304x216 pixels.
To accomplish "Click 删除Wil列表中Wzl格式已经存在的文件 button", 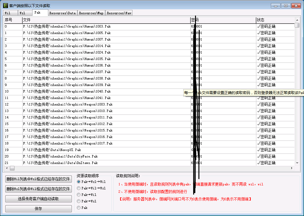I will click(38, 179).
